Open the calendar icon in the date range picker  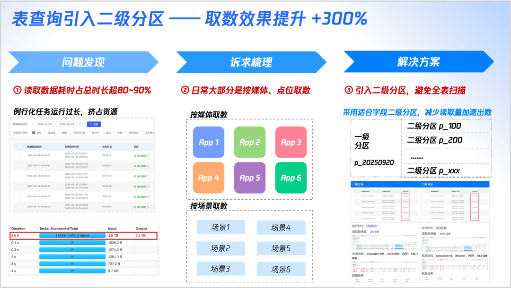[x=80, y=124]
